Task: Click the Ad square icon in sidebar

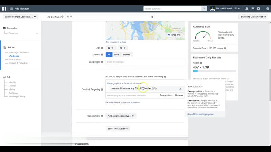Action: coord(4,77)
